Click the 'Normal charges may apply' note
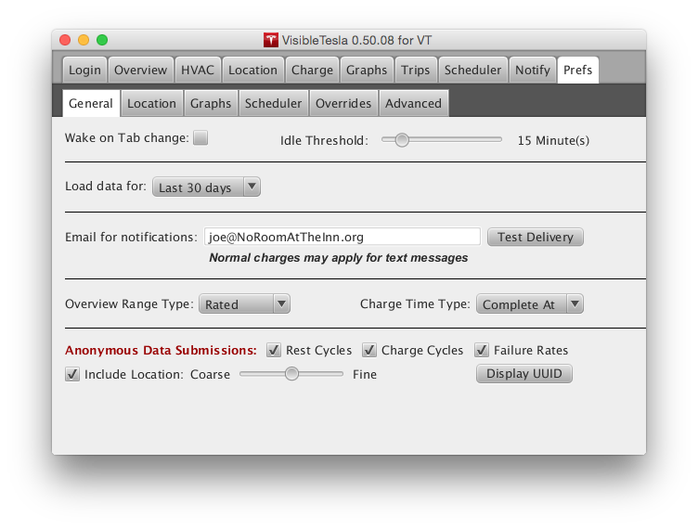 click(338, 258)
